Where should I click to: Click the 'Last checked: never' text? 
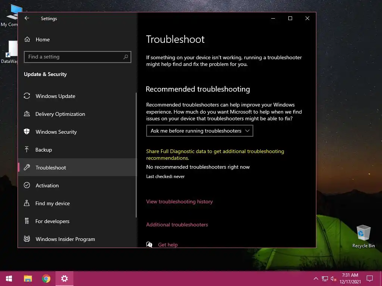(x=165, y=177)
